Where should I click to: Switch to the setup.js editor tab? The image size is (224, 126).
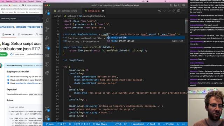(94, 11)
